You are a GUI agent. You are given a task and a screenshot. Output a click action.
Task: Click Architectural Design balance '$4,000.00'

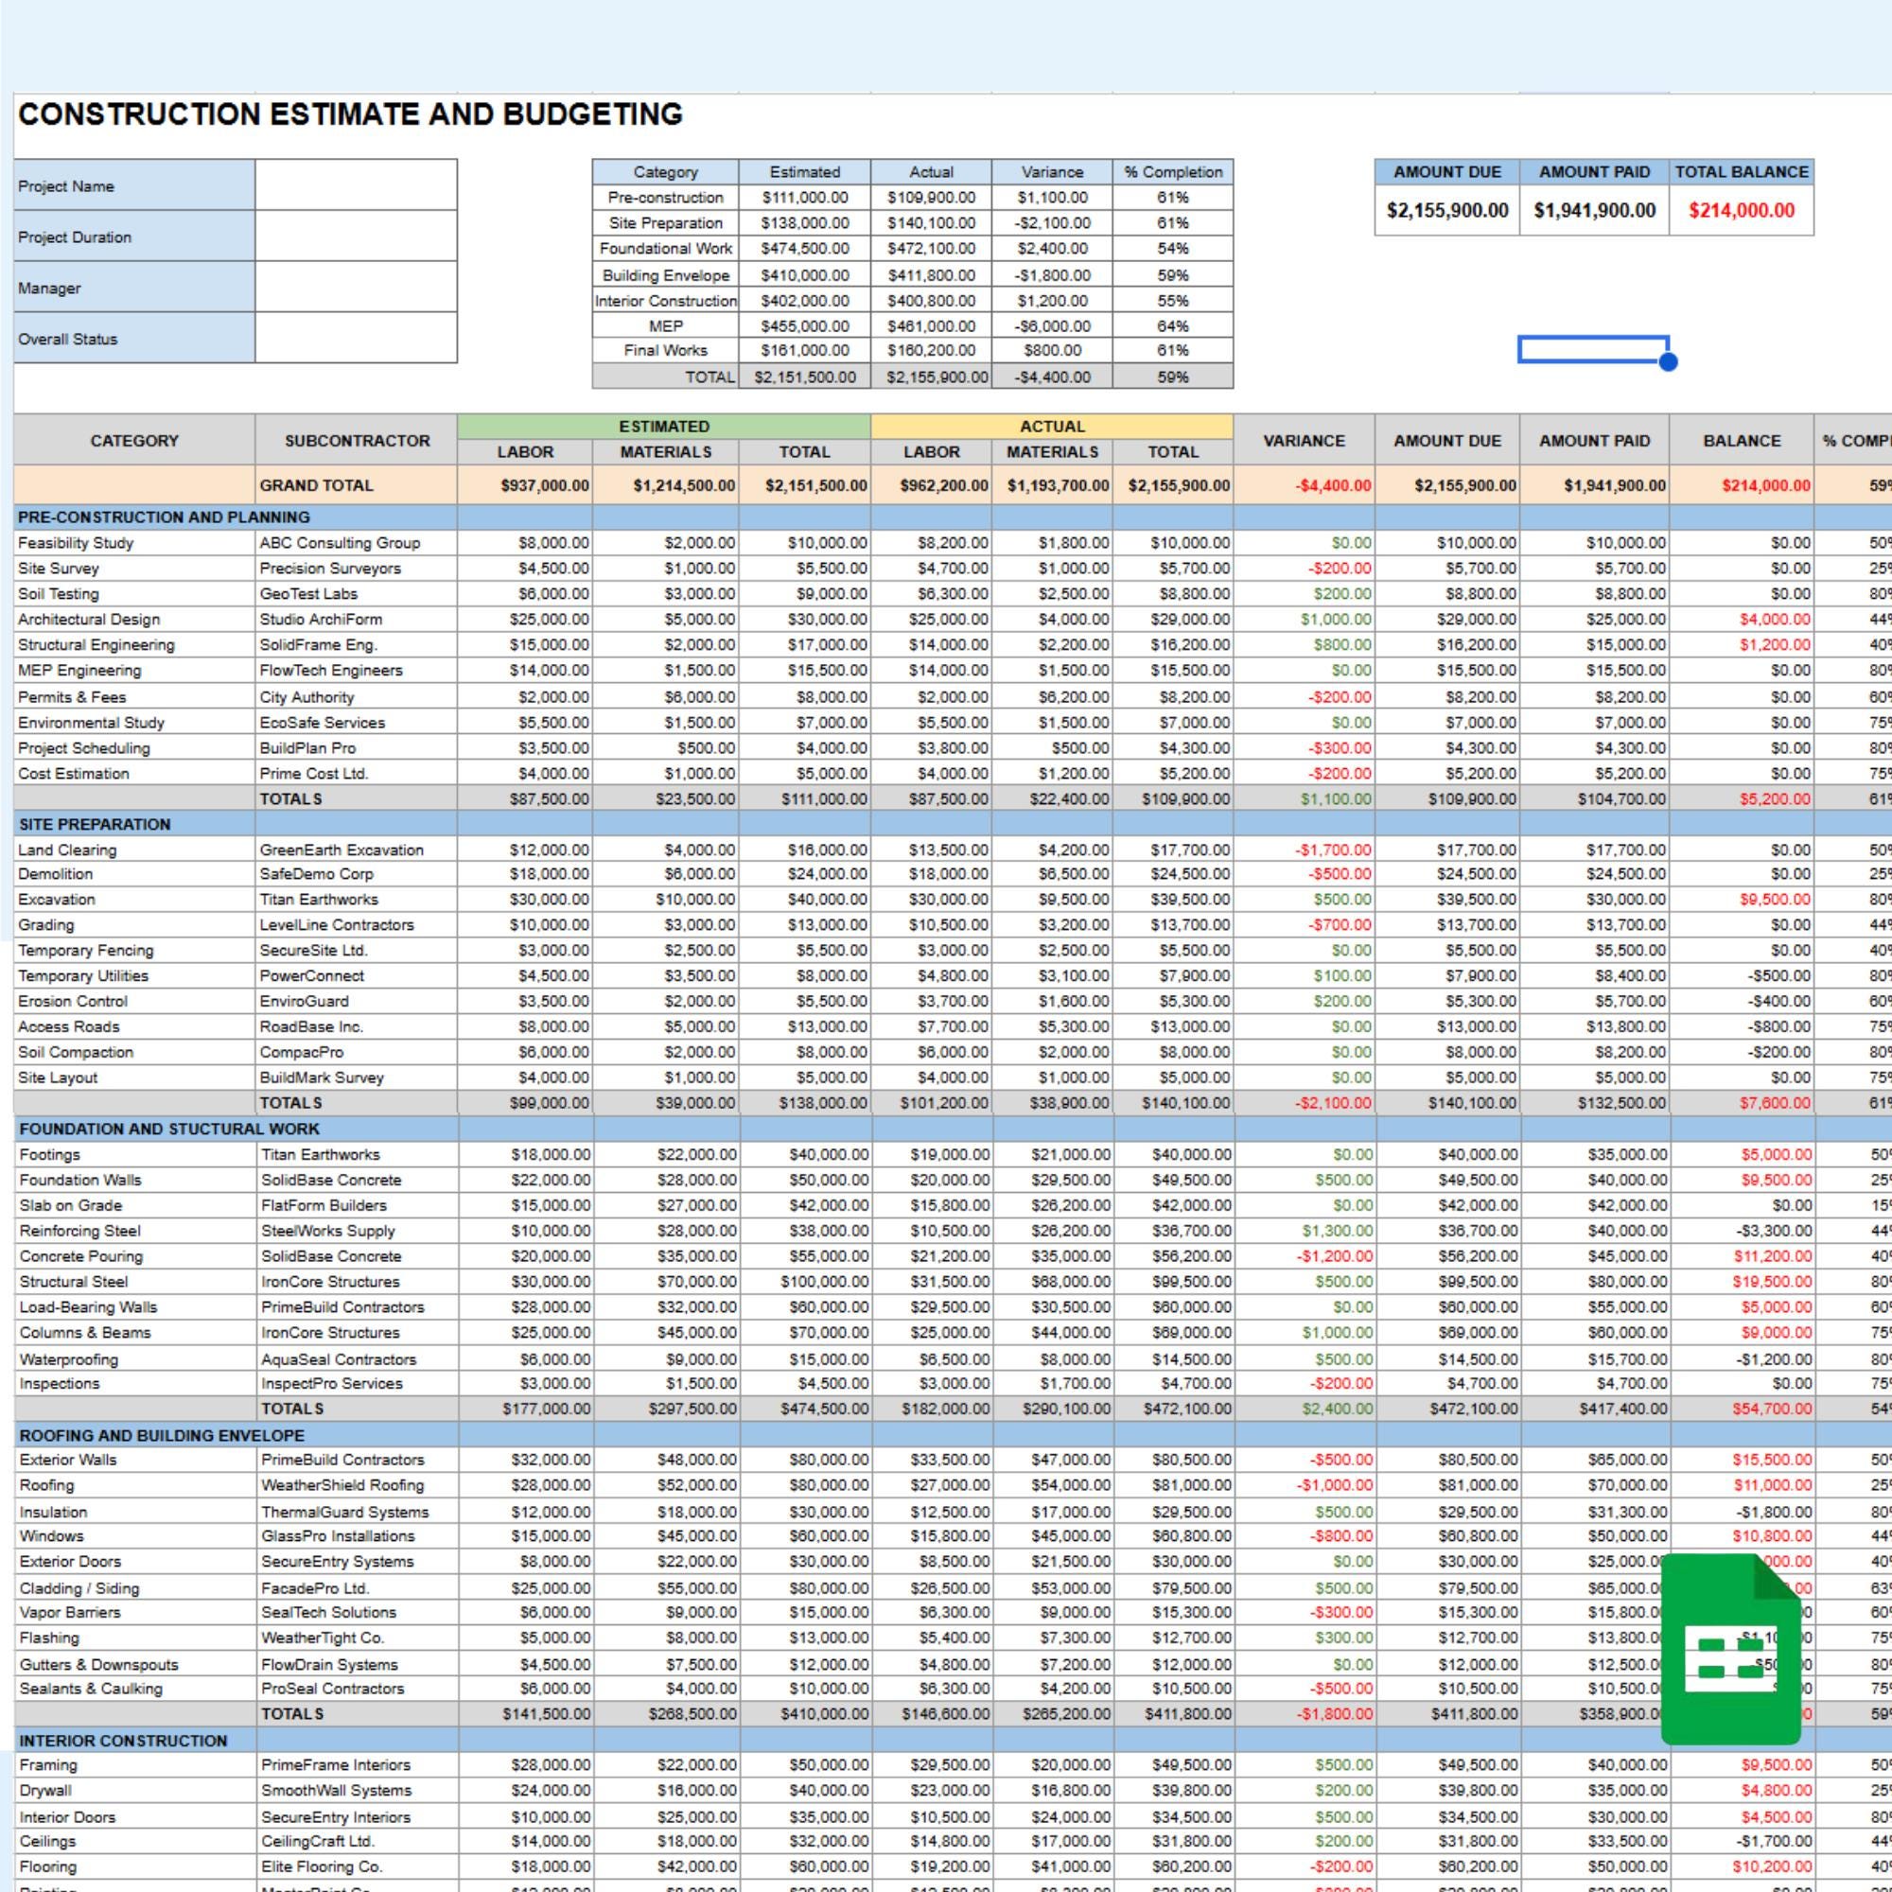point(1742,620)
